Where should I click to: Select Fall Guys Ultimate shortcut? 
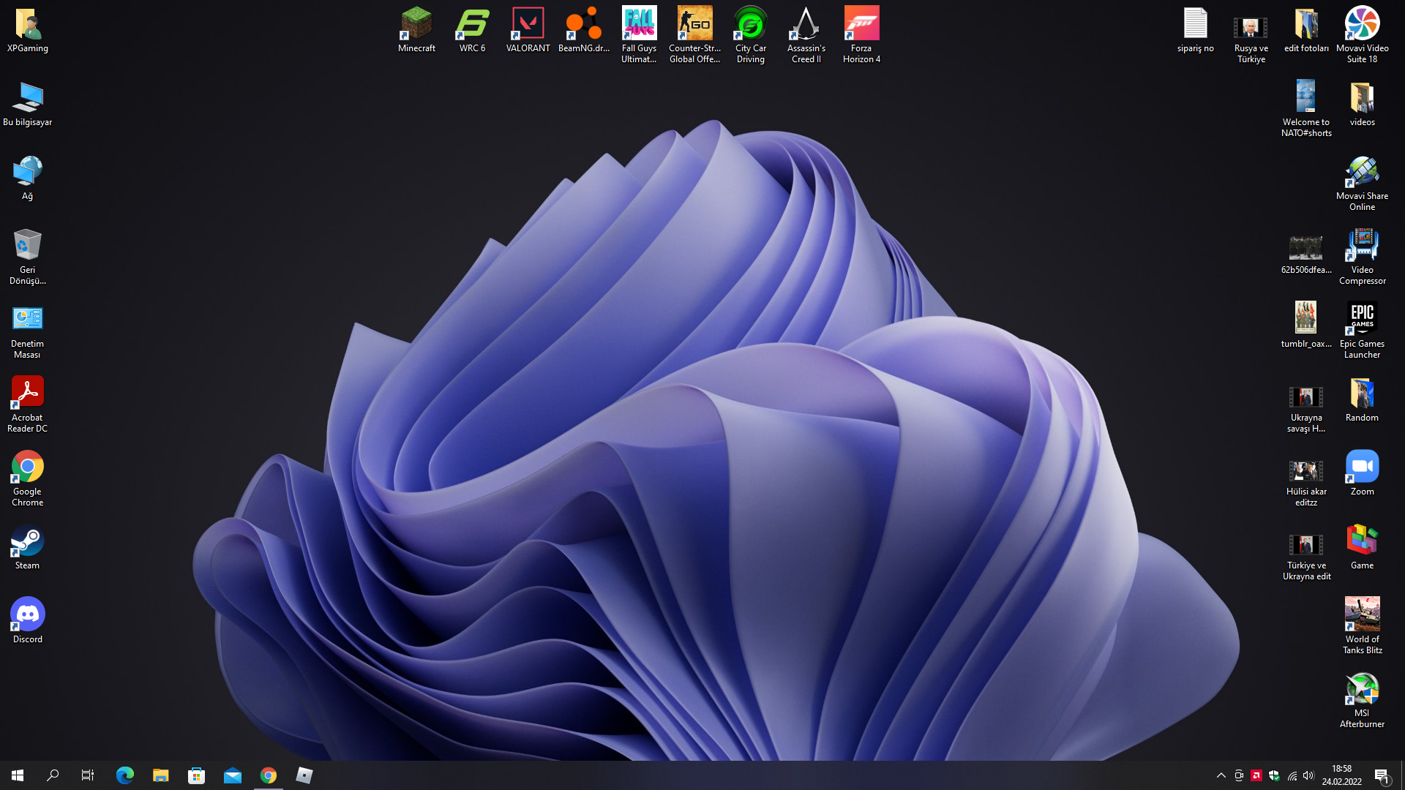tap(640, 35)
